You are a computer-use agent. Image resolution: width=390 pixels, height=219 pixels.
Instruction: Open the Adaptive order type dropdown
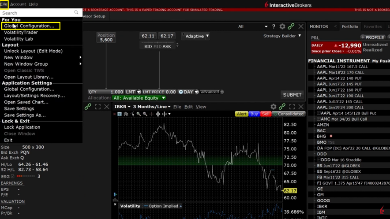coord(197,36)
